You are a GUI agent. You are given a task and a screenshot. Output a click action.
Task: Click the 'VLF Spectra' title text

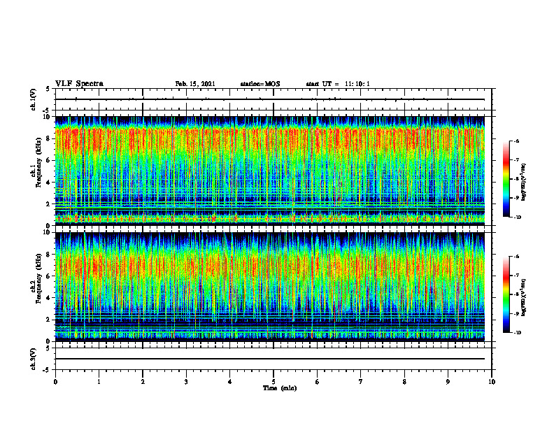click(79, 84)
